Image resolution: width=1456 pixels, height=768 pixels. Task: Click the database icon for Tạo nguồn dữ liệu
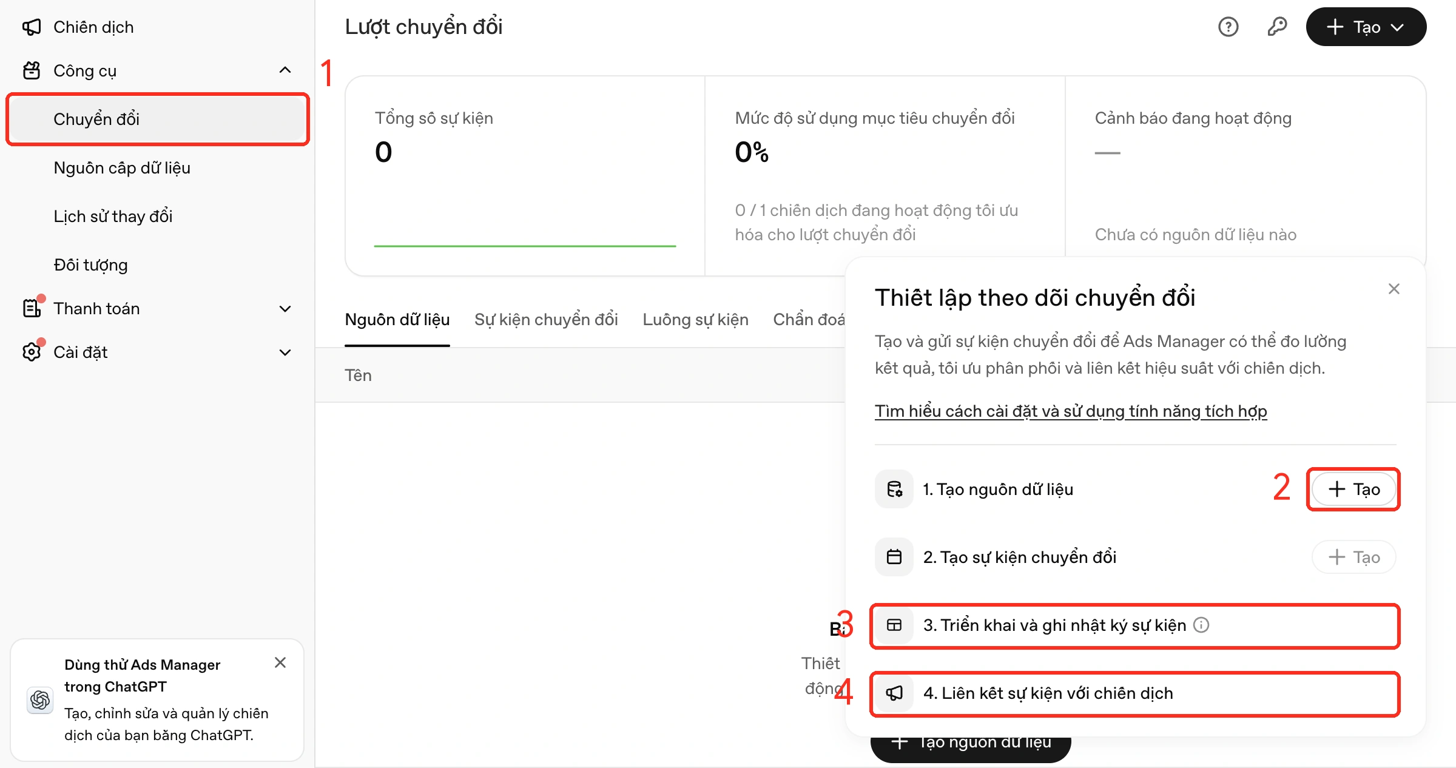[x=894, y=489]
